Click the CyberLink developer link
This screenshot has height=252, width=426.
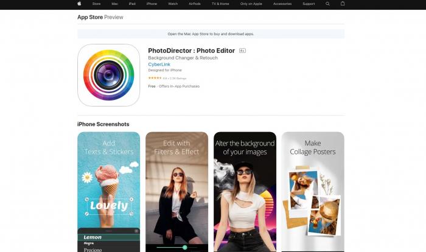tap(159, 65)
